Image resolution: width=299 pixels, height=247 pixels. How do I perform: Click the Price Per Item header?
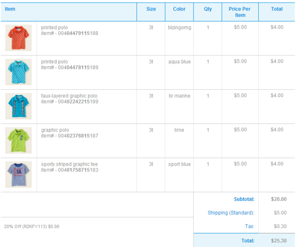(240, 12)
